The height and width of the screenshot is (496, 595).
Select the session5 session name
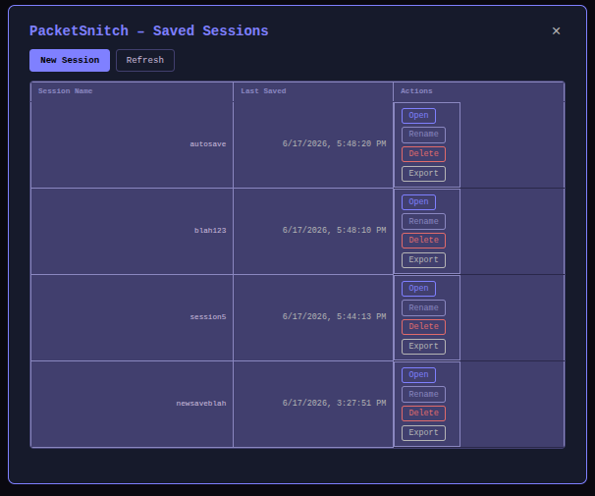[x=208, y=317]
